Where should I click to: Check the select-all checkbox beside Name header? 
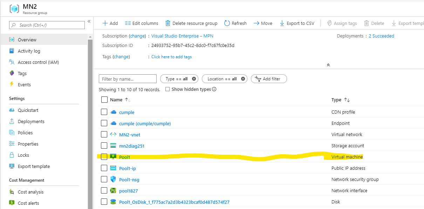coord(104,100)
